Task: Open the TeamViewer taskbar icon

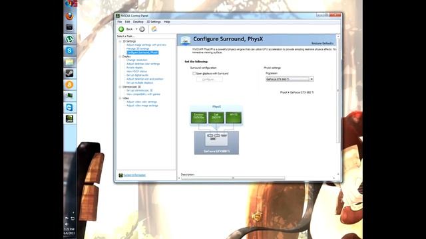Action: pyautogui.click(x=69, y=108)
